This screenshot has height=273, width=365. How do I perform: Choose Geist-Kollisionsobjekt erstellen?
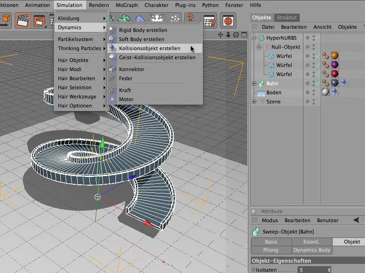pos(155,57)
